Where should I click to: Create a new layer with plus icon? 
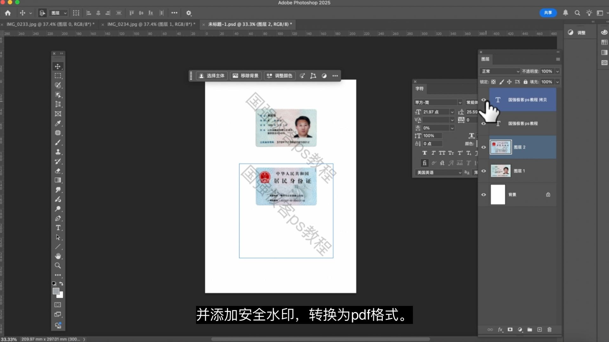[540, 330]
